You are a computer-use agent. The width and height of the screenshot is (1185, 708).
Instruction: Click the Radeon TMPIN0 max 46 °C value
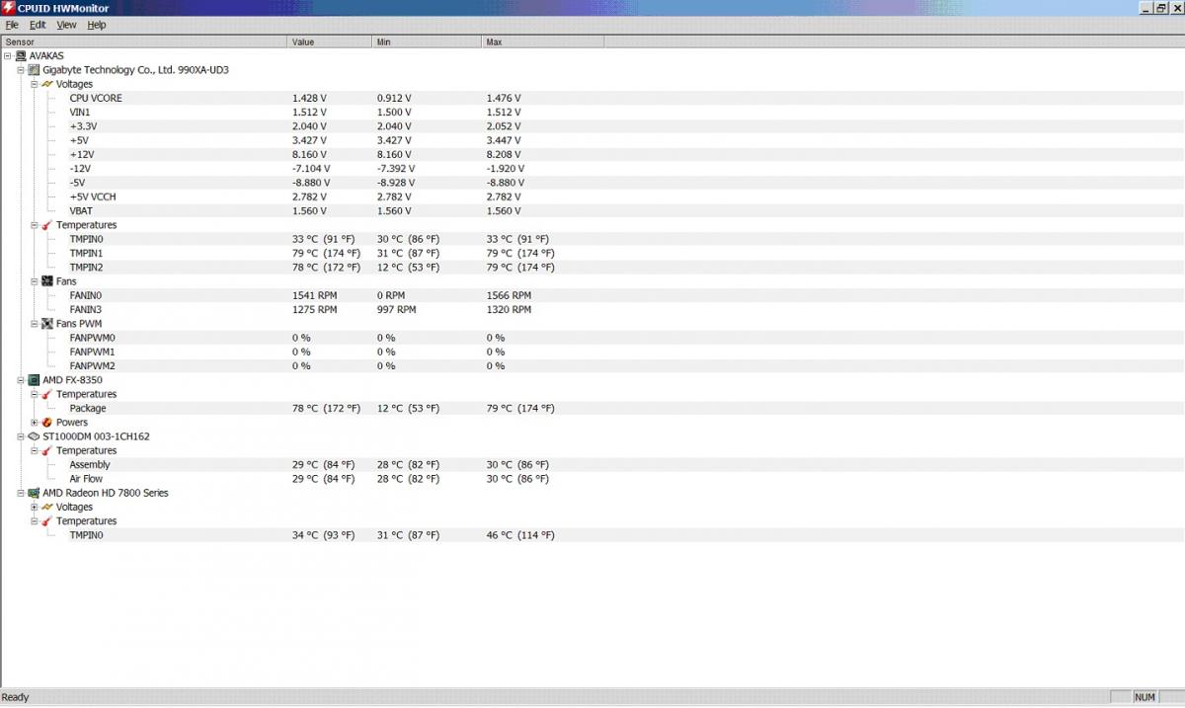(520, 535)
